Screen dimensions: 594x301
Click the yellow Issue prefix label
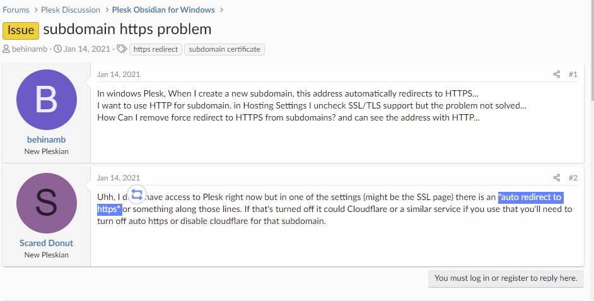tap(20, 30)
